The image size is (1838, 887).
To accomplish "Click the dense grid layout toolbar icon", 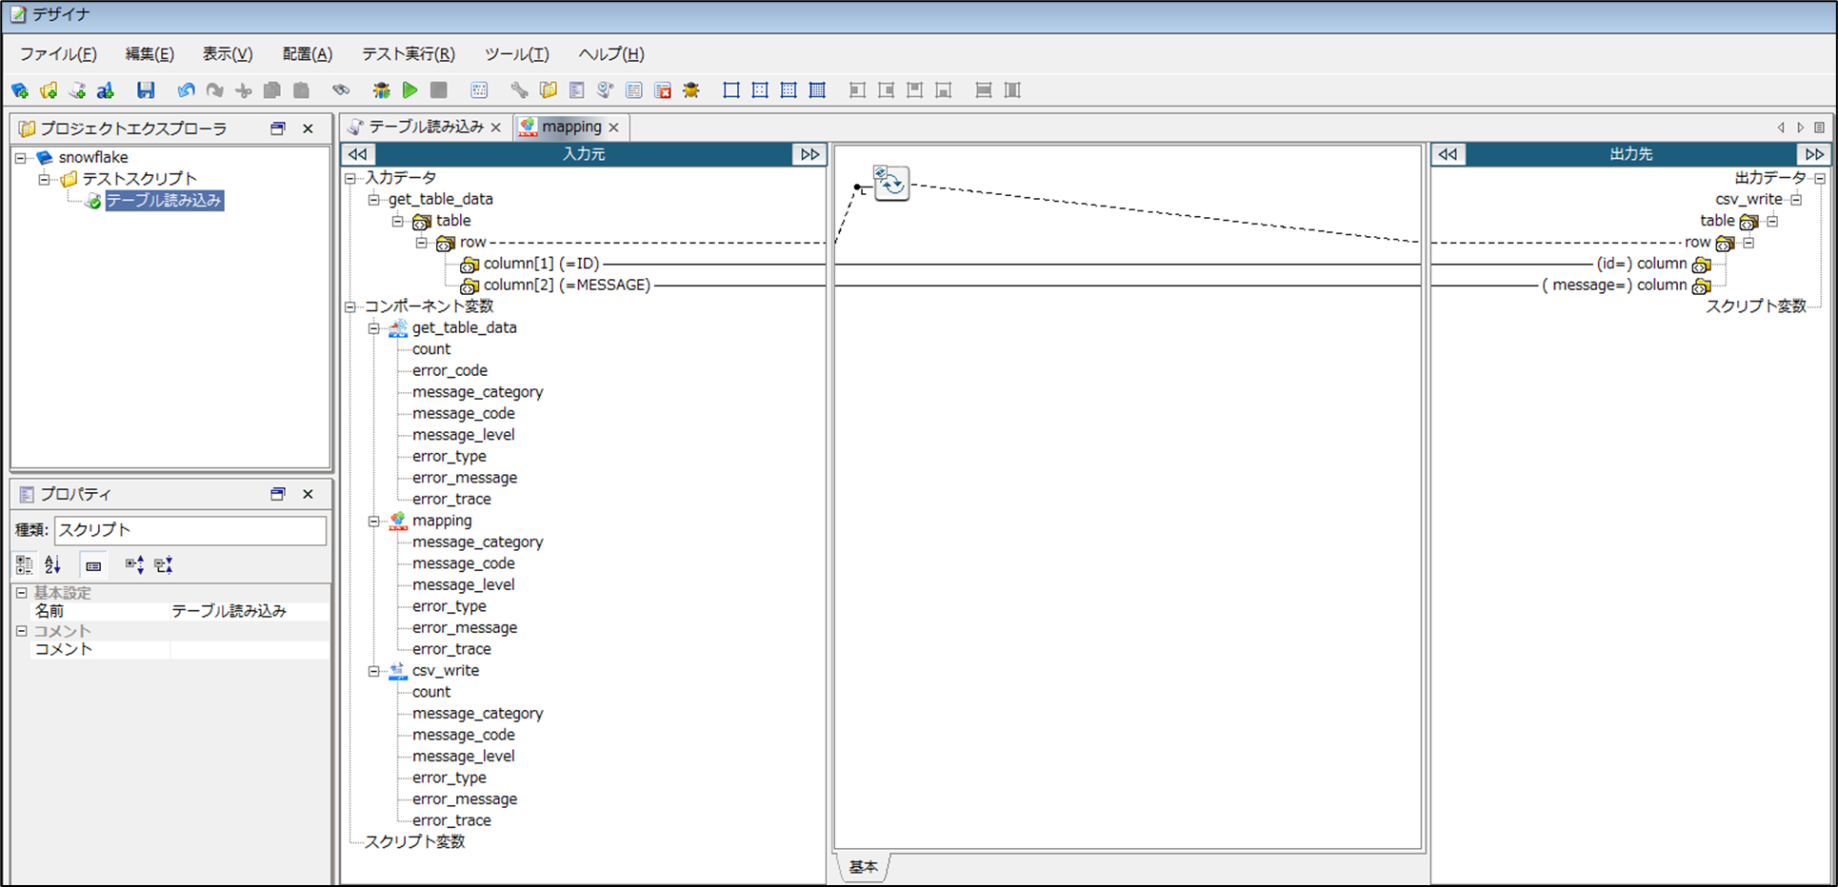I will coord(817,90).
